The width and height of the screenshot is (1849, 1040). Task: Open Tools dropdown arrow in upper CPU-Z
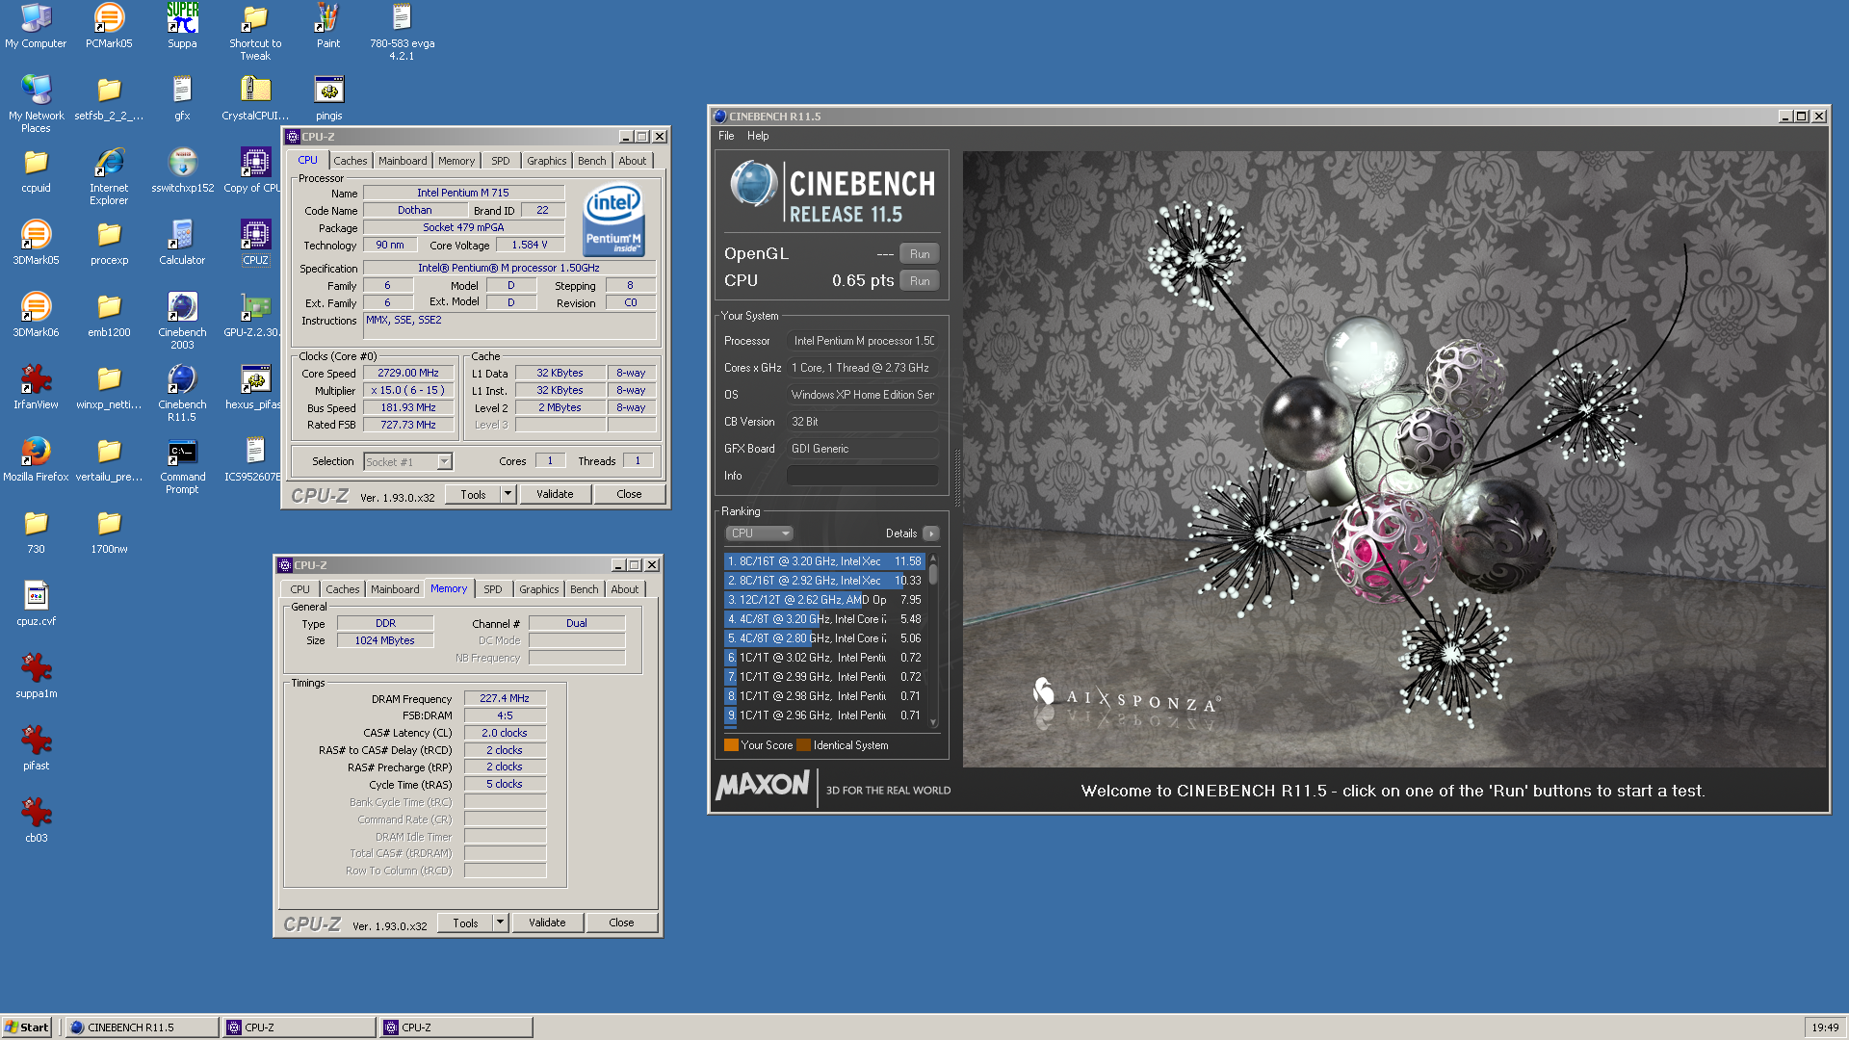click(x=508, y=494)
